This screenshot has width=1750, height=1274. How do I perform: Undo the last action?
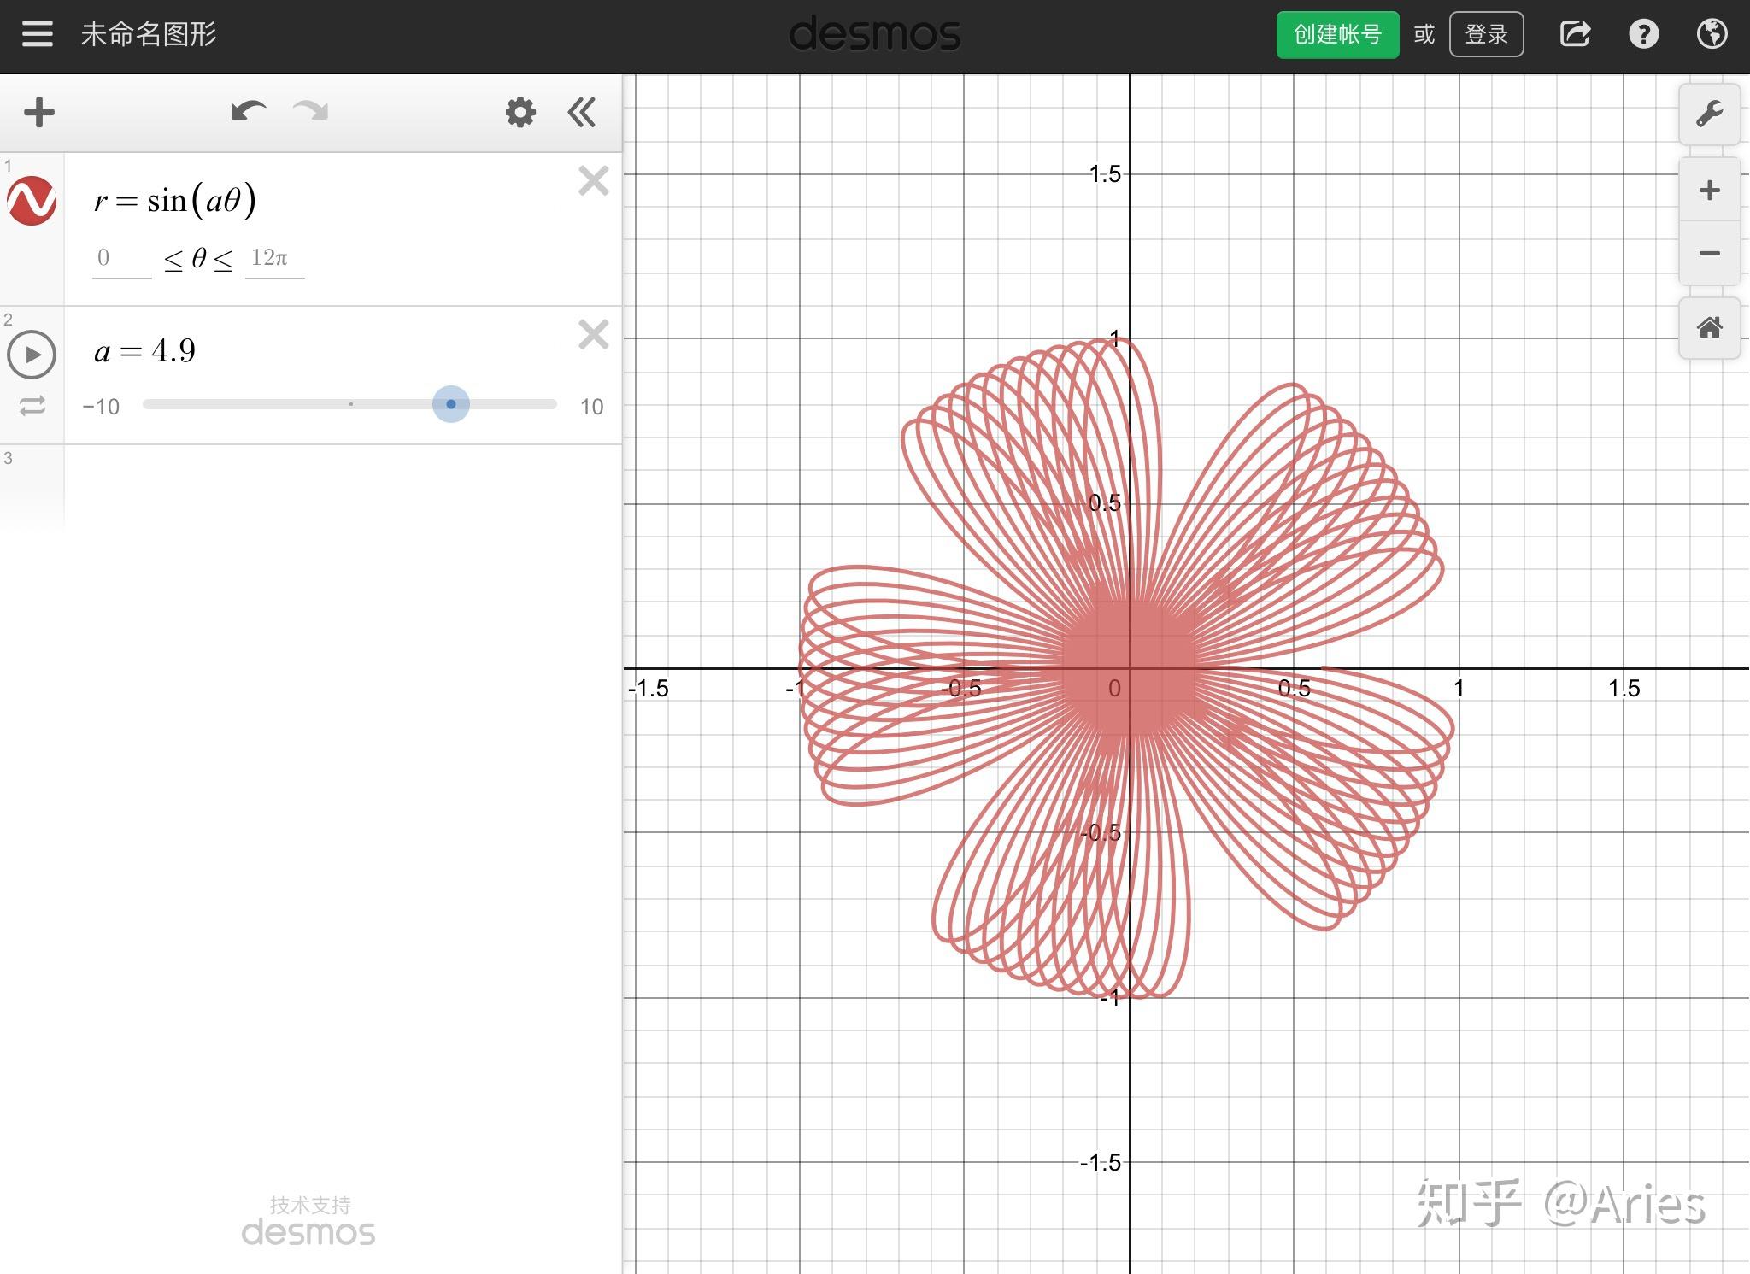pos(248,112)
